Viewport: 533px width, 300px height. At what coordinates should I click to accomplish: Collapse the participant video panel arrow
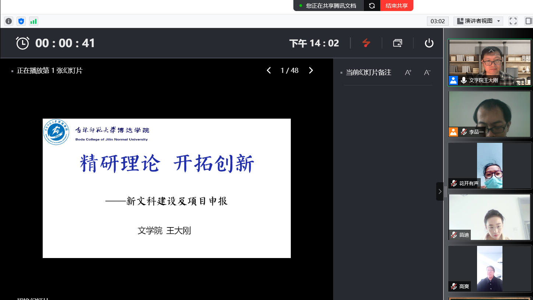pos(440,191)
